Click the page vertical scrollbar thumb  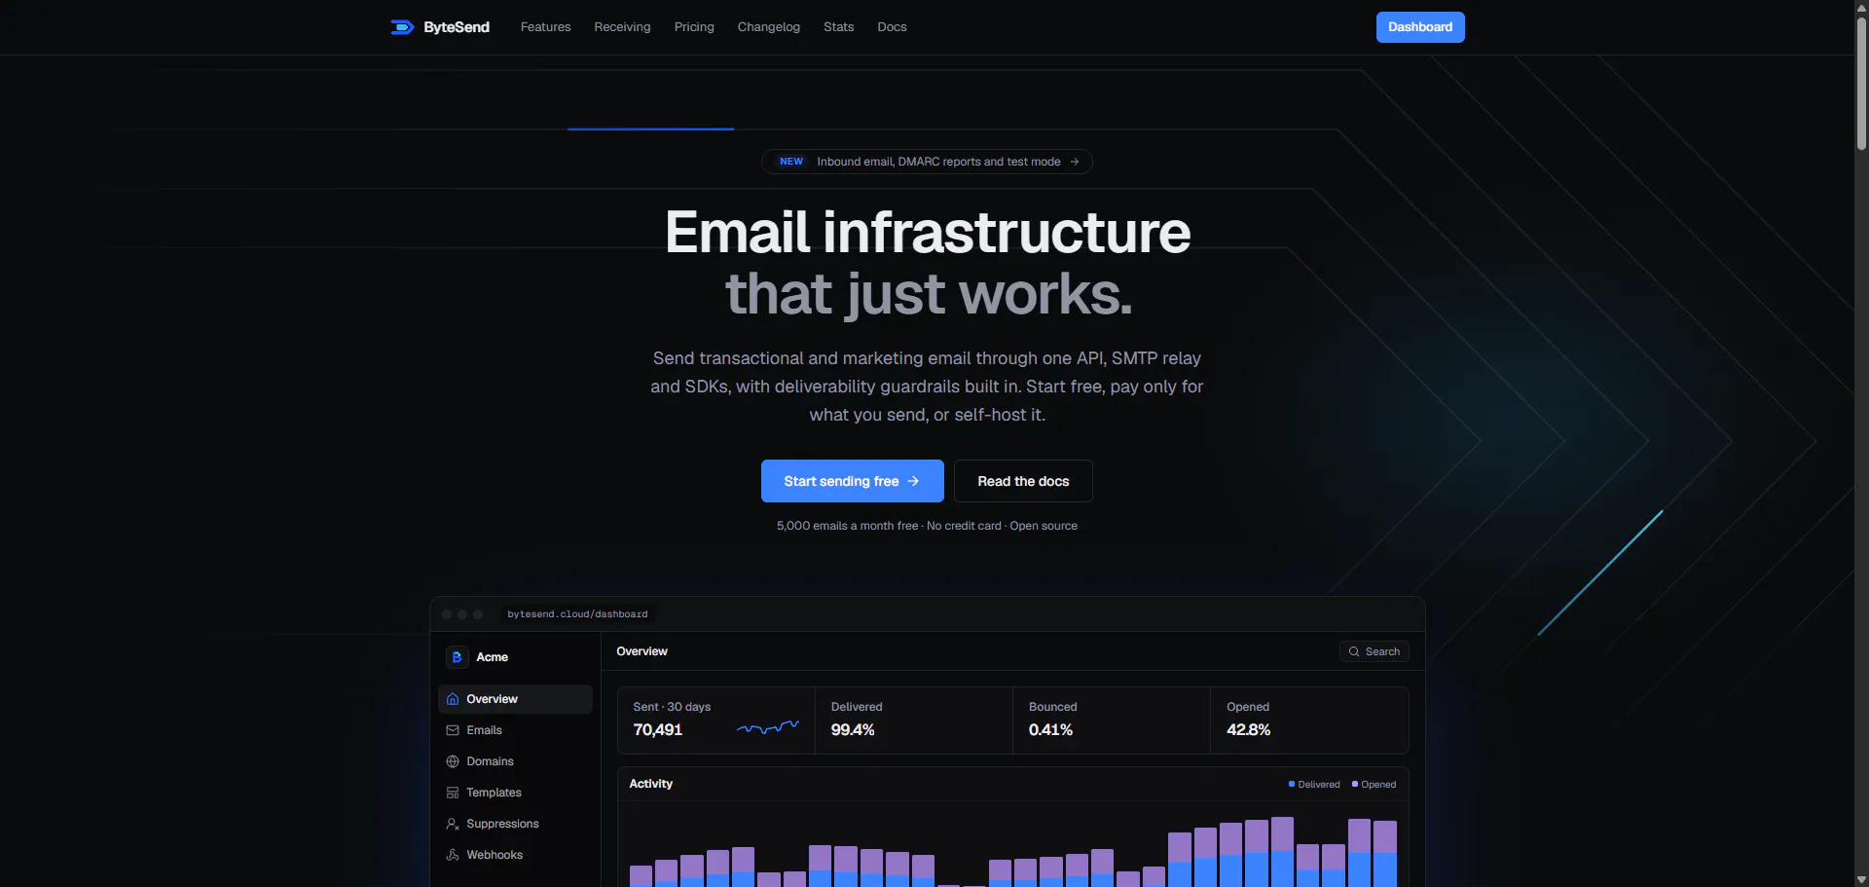coord(1861,83)
